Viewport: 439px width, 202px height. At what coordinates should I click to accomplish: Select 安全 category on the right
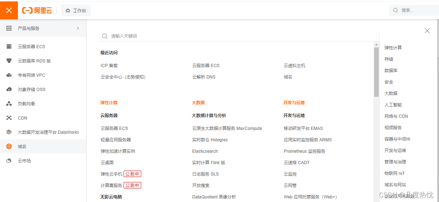coord(389,82)
